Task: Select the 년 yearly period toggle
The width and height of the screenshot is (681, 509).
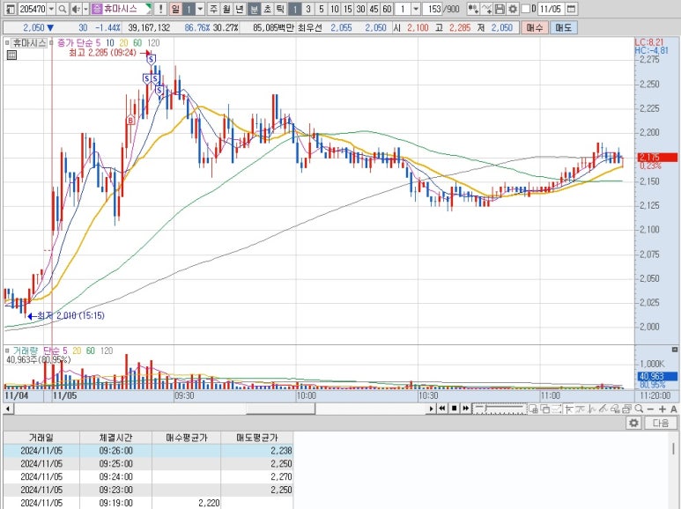Action: 240,9
